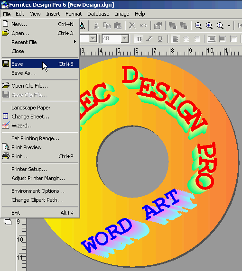
Task: Click the bring to front toolbar icon
Action: [x=172, y=26]
